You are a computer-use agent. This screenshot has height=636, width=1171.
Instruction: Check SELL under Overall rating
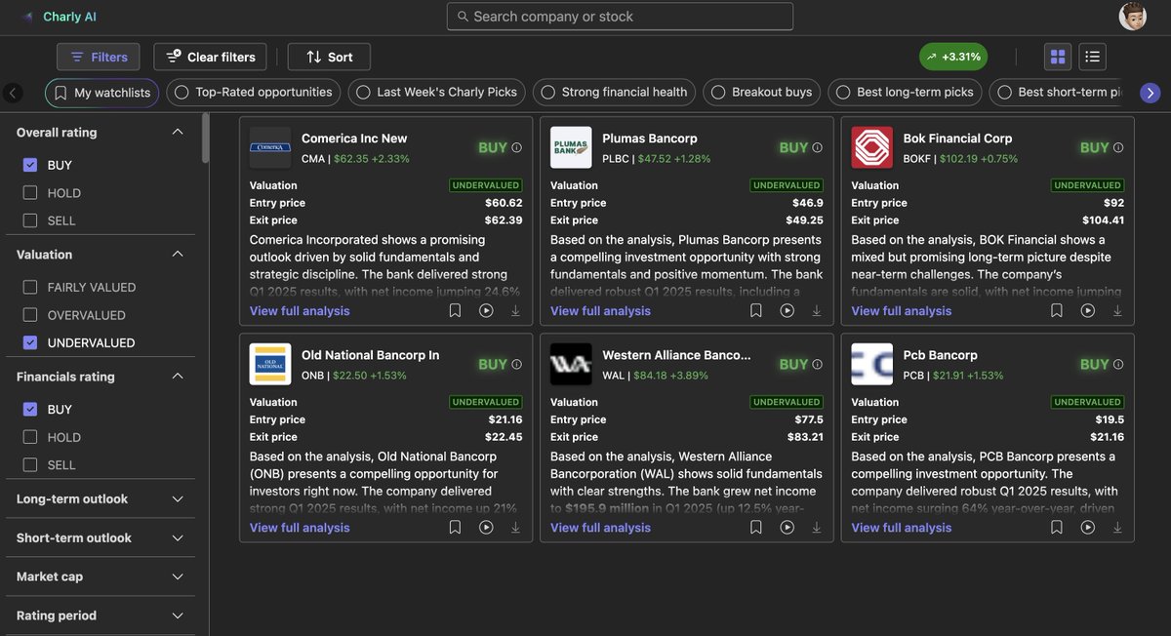[x=30, y=220]
